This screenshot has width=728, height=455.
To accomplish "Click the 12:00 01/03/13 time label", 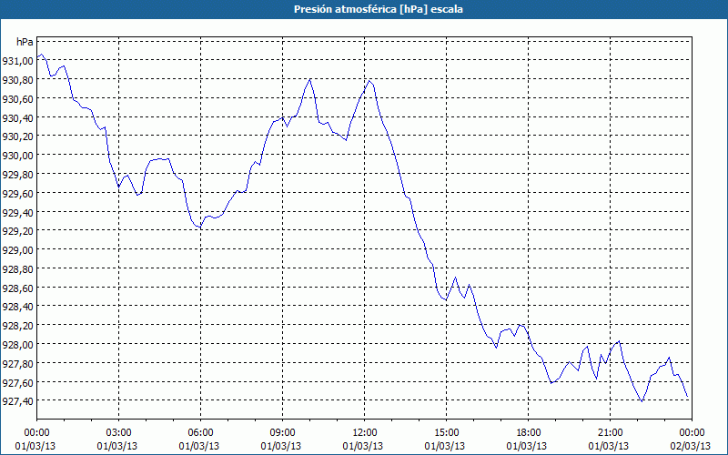I will pos(363,440).
